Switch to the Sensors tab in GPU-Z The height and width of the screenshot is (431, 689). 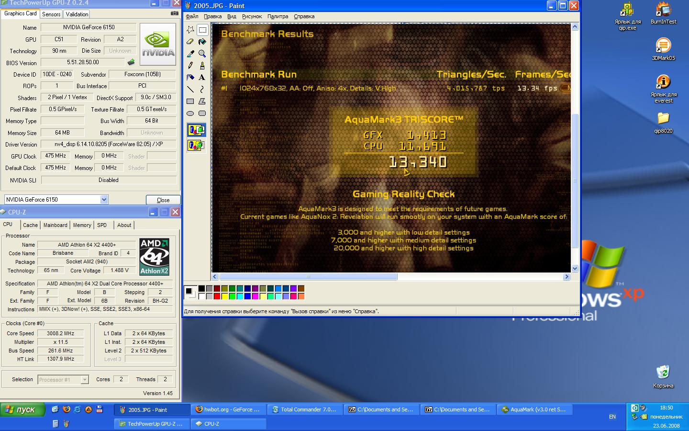pyautogui.click(x=51, y=14)
